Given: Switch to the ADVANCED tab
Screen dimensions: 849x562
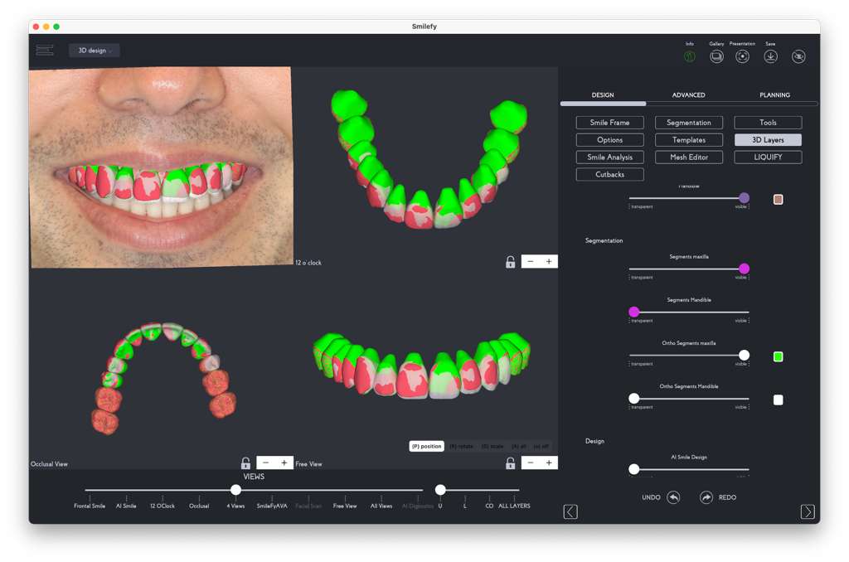Looking at the screenshot, I should [x=688, y=95].
